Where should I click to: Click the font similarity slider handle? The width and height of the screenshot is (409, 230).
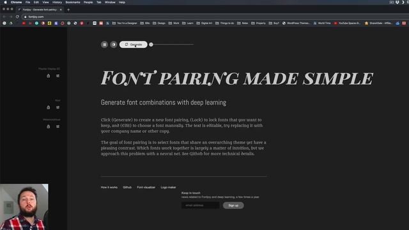click(151, 45)
